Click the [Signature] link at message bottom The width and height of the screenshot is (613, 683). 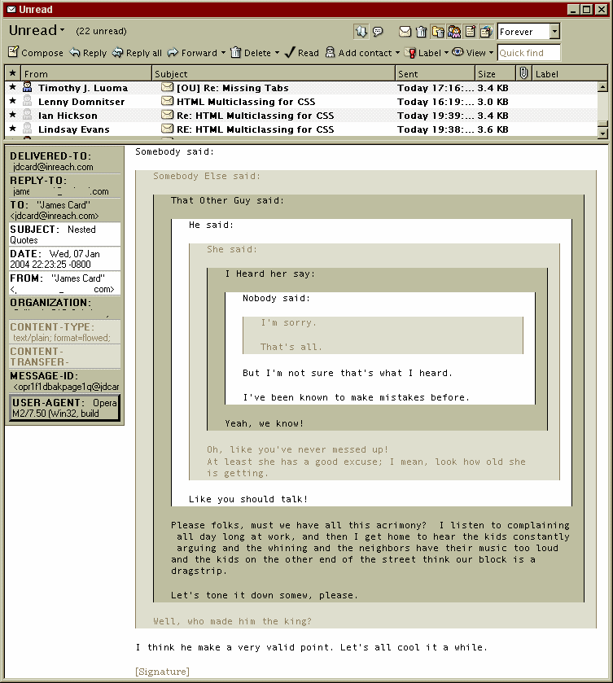(162, 672)
